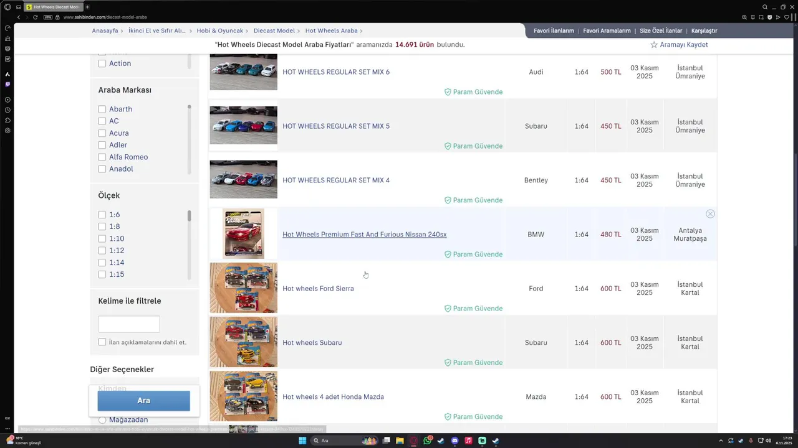Click thumbnail of REGULAR SET MIX 4
Image resolution: width=798 pixels, height=448 pixels.
(243, 180)
